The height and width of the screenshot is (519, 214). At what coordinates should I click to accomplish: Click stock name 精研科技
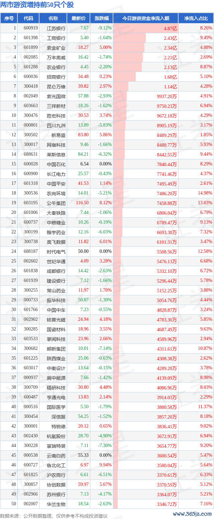57,388
